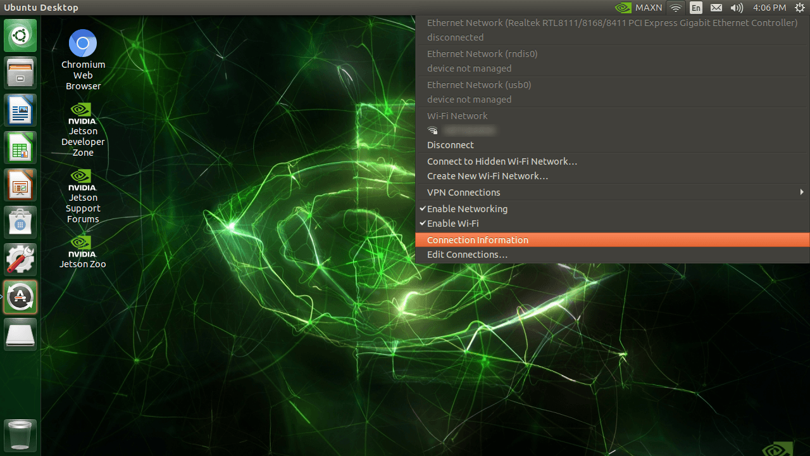Open the Ubuntu Dash search launcher

[21, 35]
